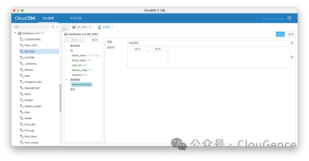309x161 pixels.
Task: Click the _statistics_ database icon
Action: [x=22, y=64]
